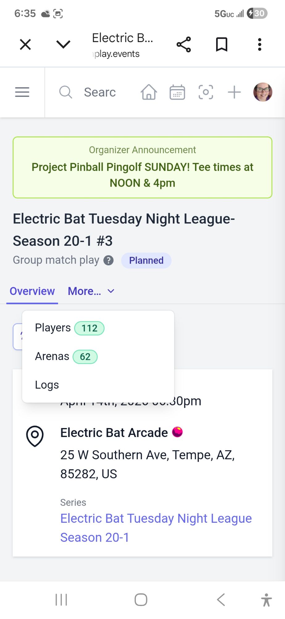The width and height of the screenshot is (285, 619).
Task: Click the home icon
Action: click(x=149, y=92)
